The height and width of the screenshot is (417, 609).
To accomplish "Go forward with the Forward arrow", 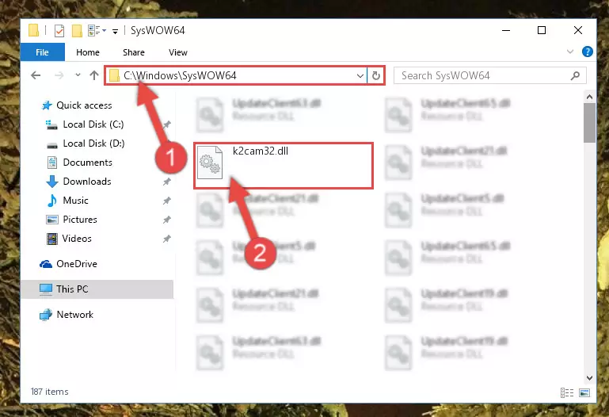I will tap(59, 75).
